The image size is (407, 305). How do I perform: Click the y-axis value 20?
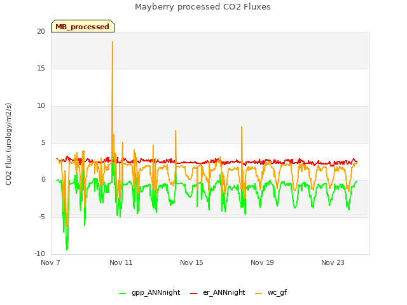click(41, 31)
